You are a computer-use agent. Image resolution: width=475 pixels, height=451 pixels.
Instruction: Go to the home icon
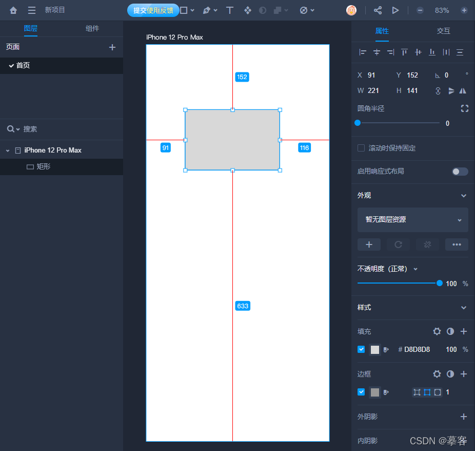13,10
